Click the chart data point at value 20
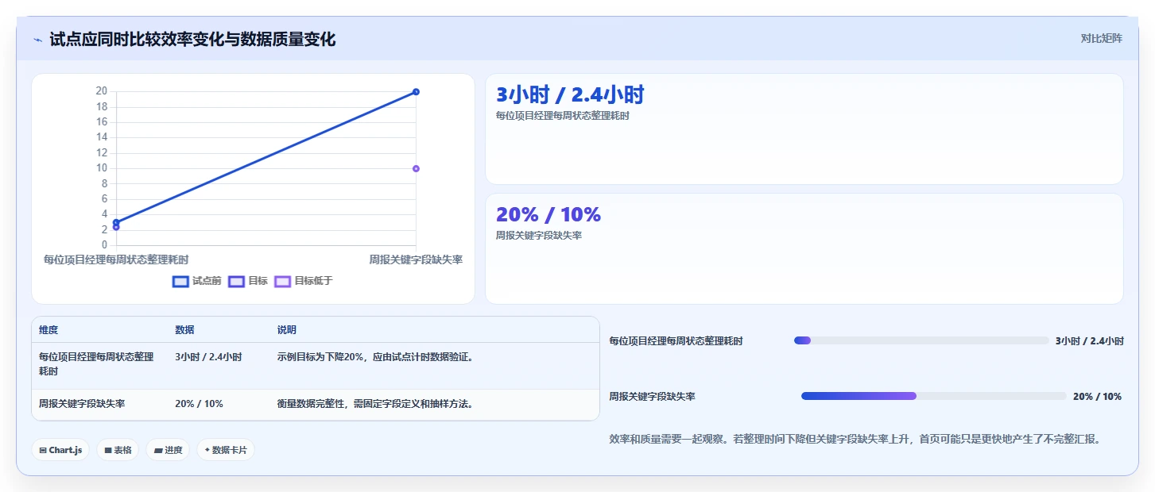The height and width of the screenshot is (492, 1155). coord(416,92)
